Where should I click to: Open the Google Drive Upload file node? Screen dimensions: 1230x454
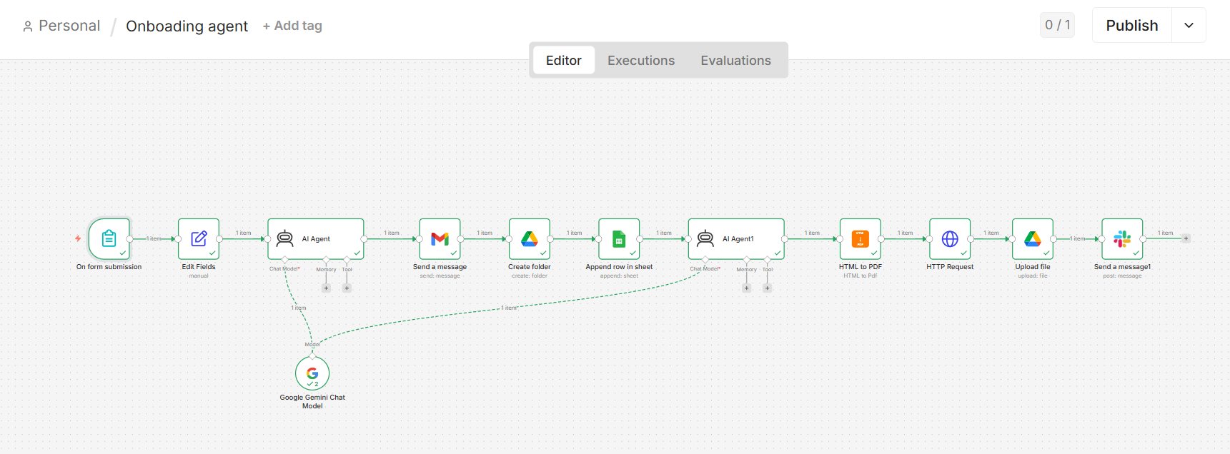pyautogui.click(x=1033, y=238)
